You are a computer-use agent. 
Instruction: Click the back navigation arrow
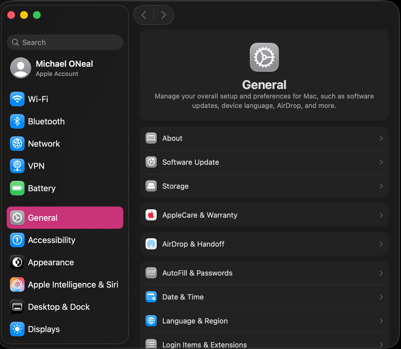(x=144, y=15)
